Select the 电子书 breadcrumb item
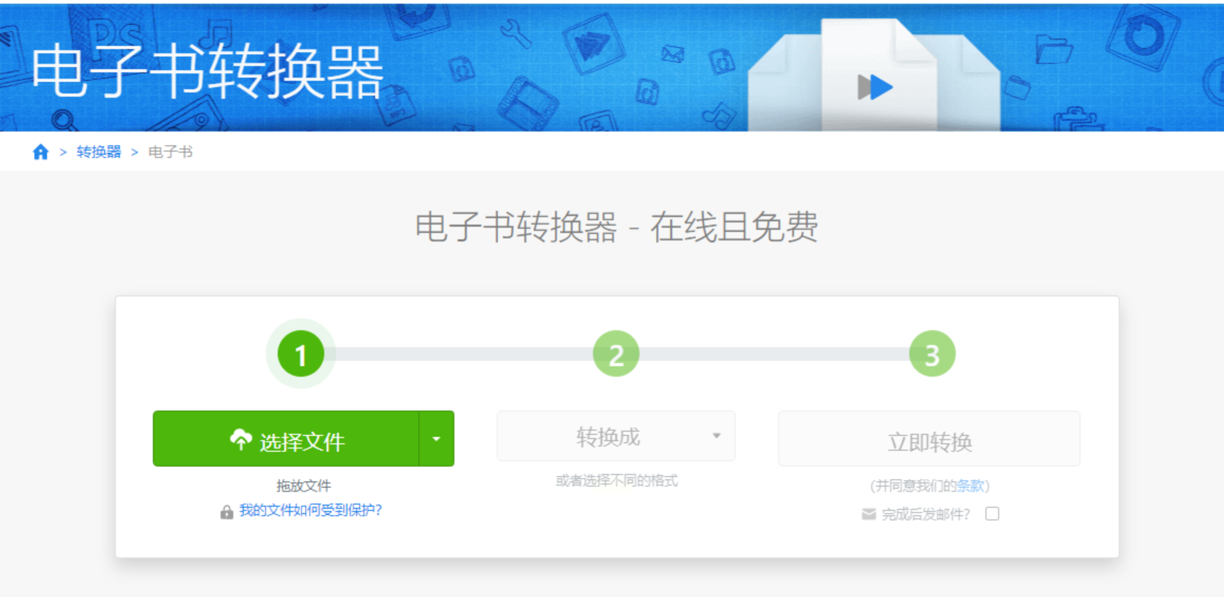 tap(170, 152)
